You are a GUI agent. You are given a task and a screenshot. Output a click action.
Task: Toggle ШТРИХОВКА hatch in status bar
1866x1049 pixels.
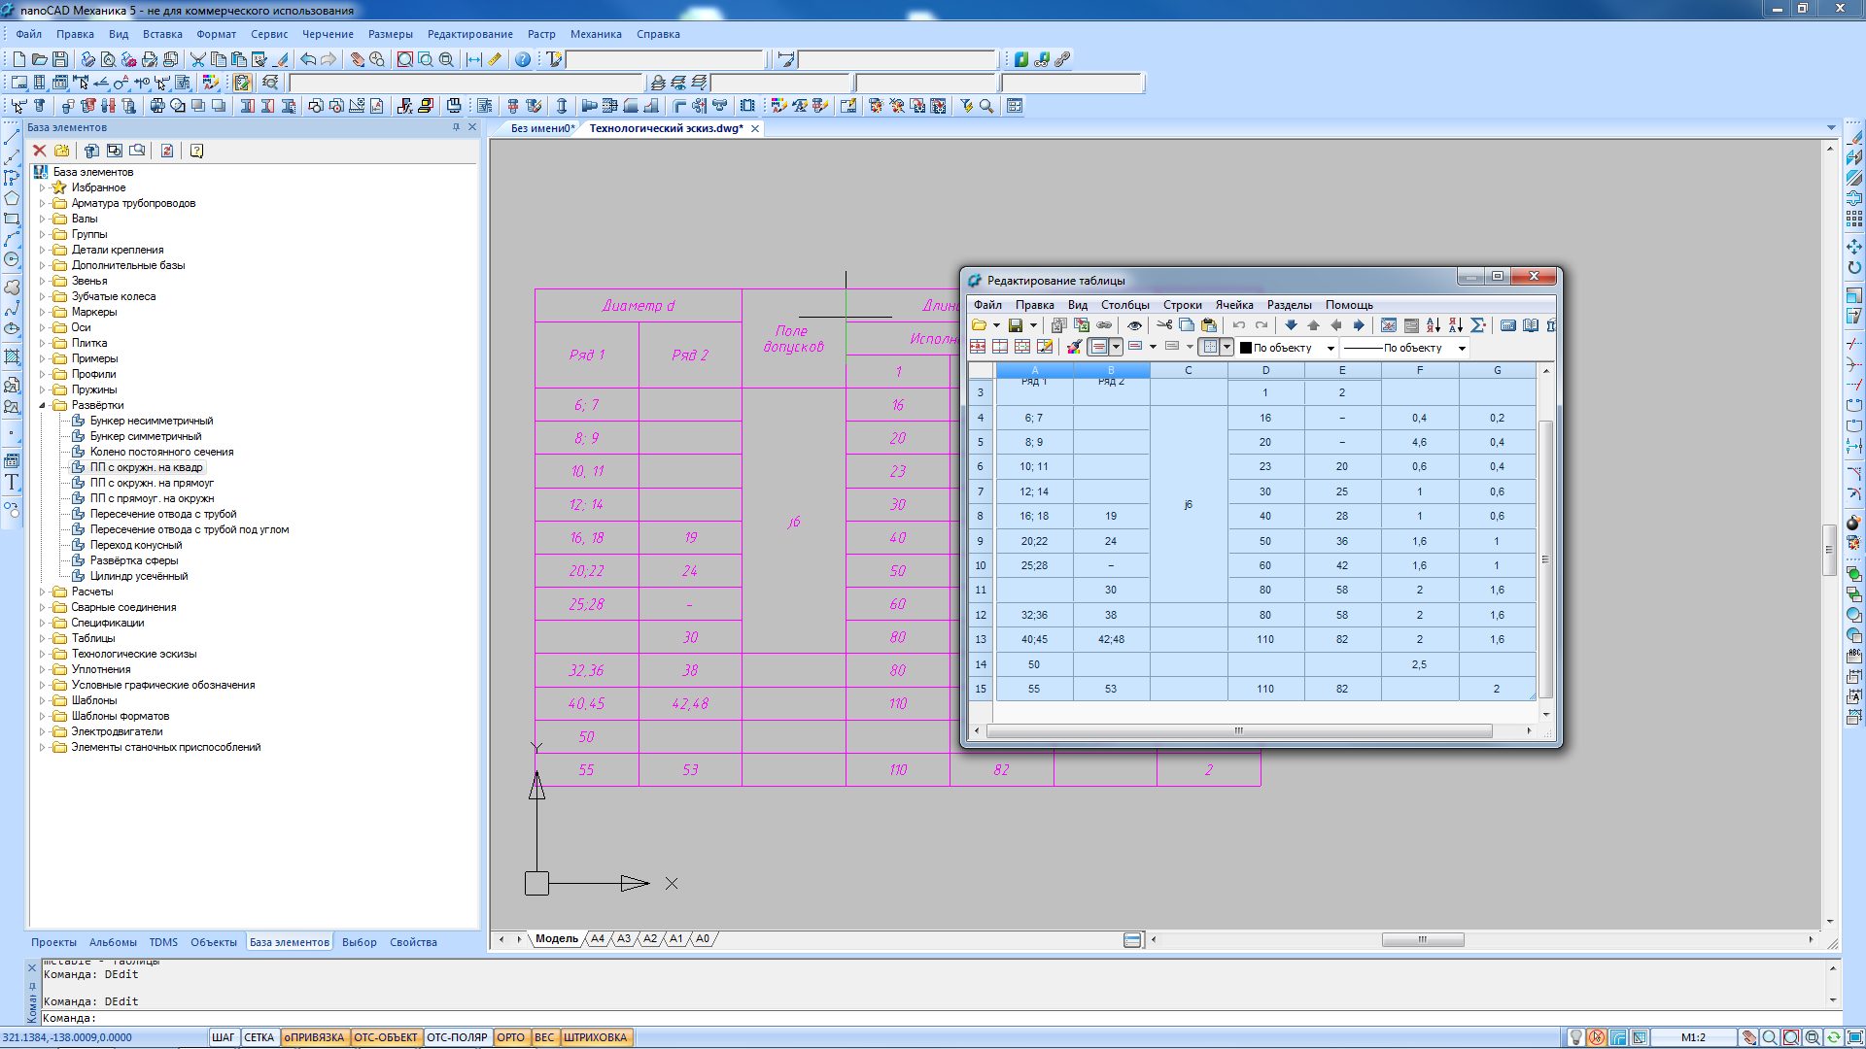click(596, 1037)
